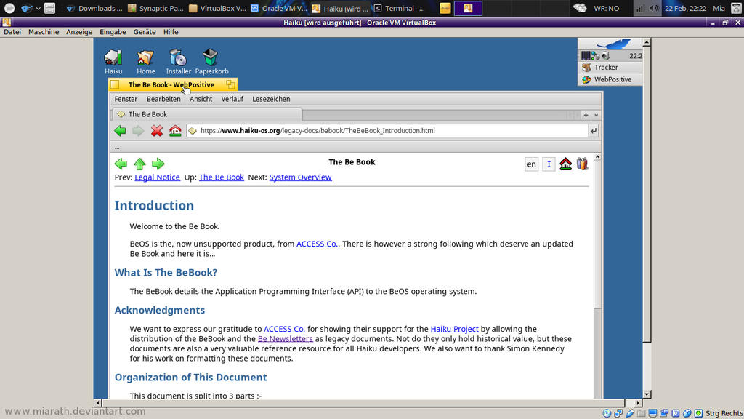The height and width of the screenshot is (419, 744).
Task: Click the blue 'I' index button
Action: pyautogui.click(x=549, y=164)
